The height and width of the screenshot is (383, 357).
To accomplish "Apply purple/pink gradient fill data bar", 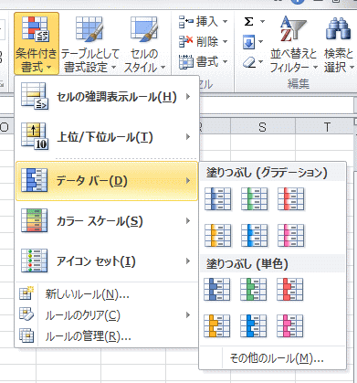I will click(291, 235).
